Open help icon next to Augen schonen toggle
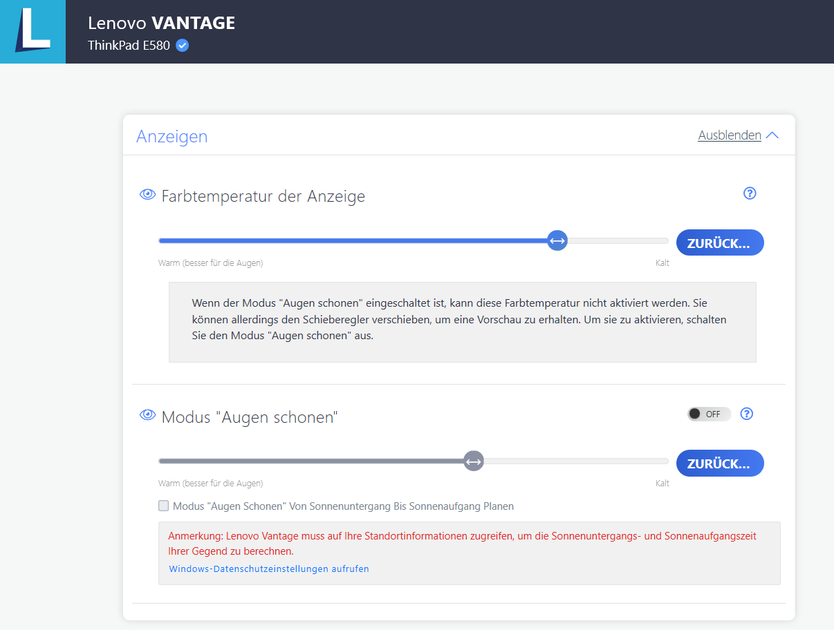Viewport: 834px width, 630px height. [x=747, y=414]
